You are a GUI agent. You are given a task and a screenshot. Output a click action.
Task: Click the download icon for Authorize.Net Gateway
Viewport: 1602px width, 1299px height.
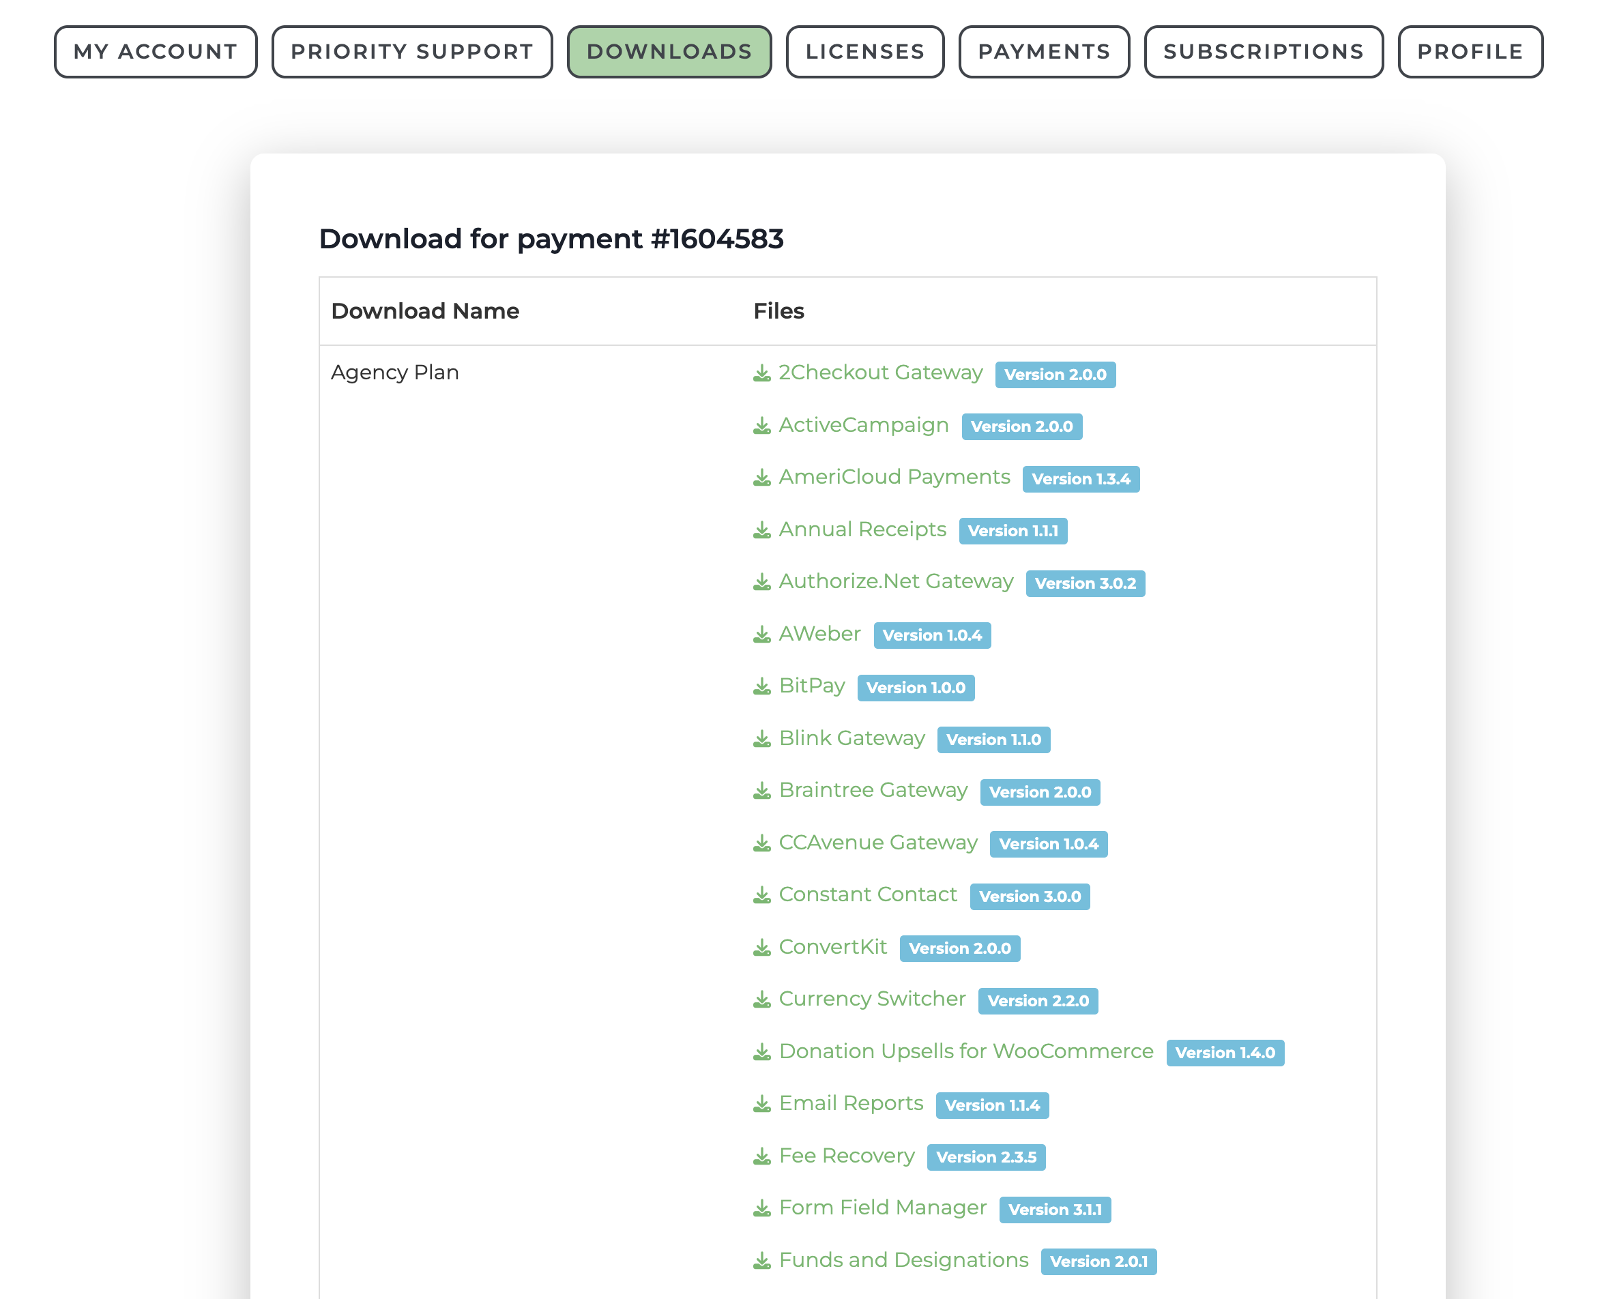[761, 581]
